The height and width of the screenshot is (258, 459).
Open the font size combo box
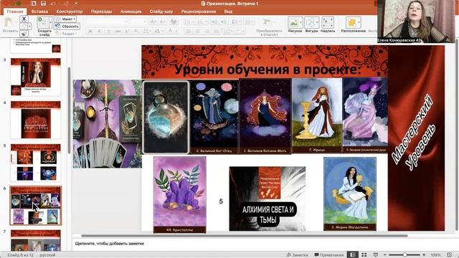point(138,21)
